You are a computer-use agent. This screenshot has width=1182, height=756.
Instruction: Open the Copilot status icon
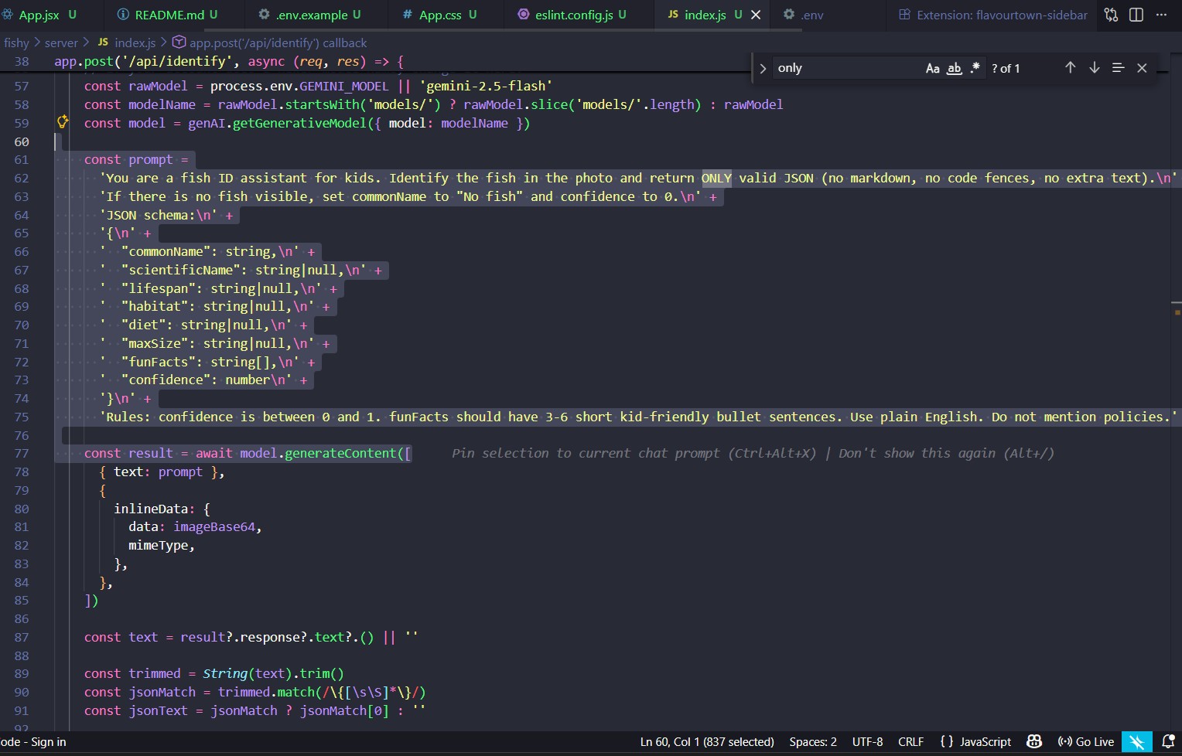click(x=1034, y=741)
